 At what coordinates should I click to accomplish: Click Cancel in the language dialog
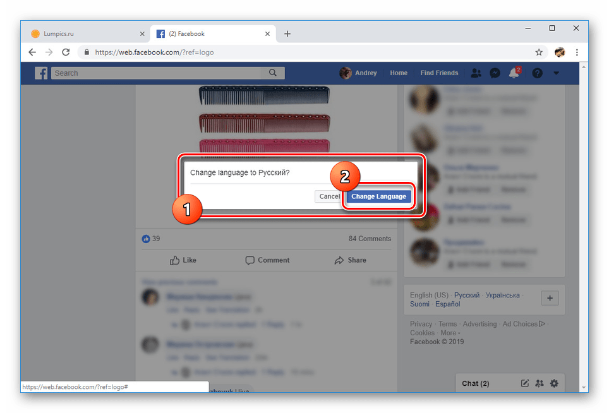pos(329,196)
